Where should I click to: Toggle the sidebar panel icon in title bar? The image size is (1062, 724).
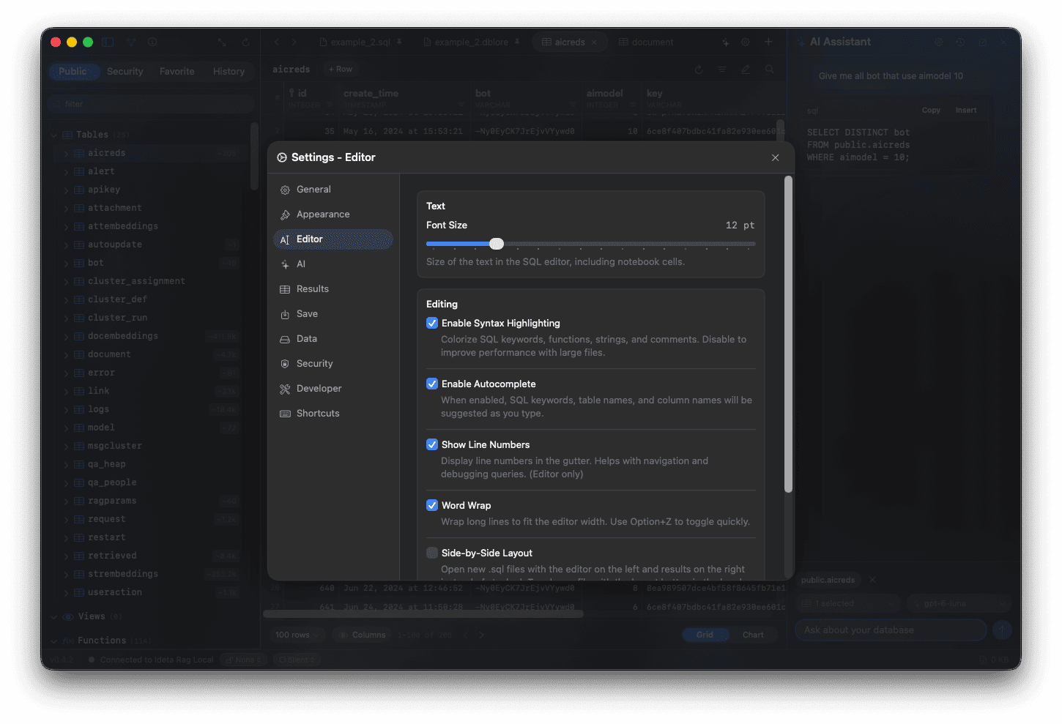108,42
